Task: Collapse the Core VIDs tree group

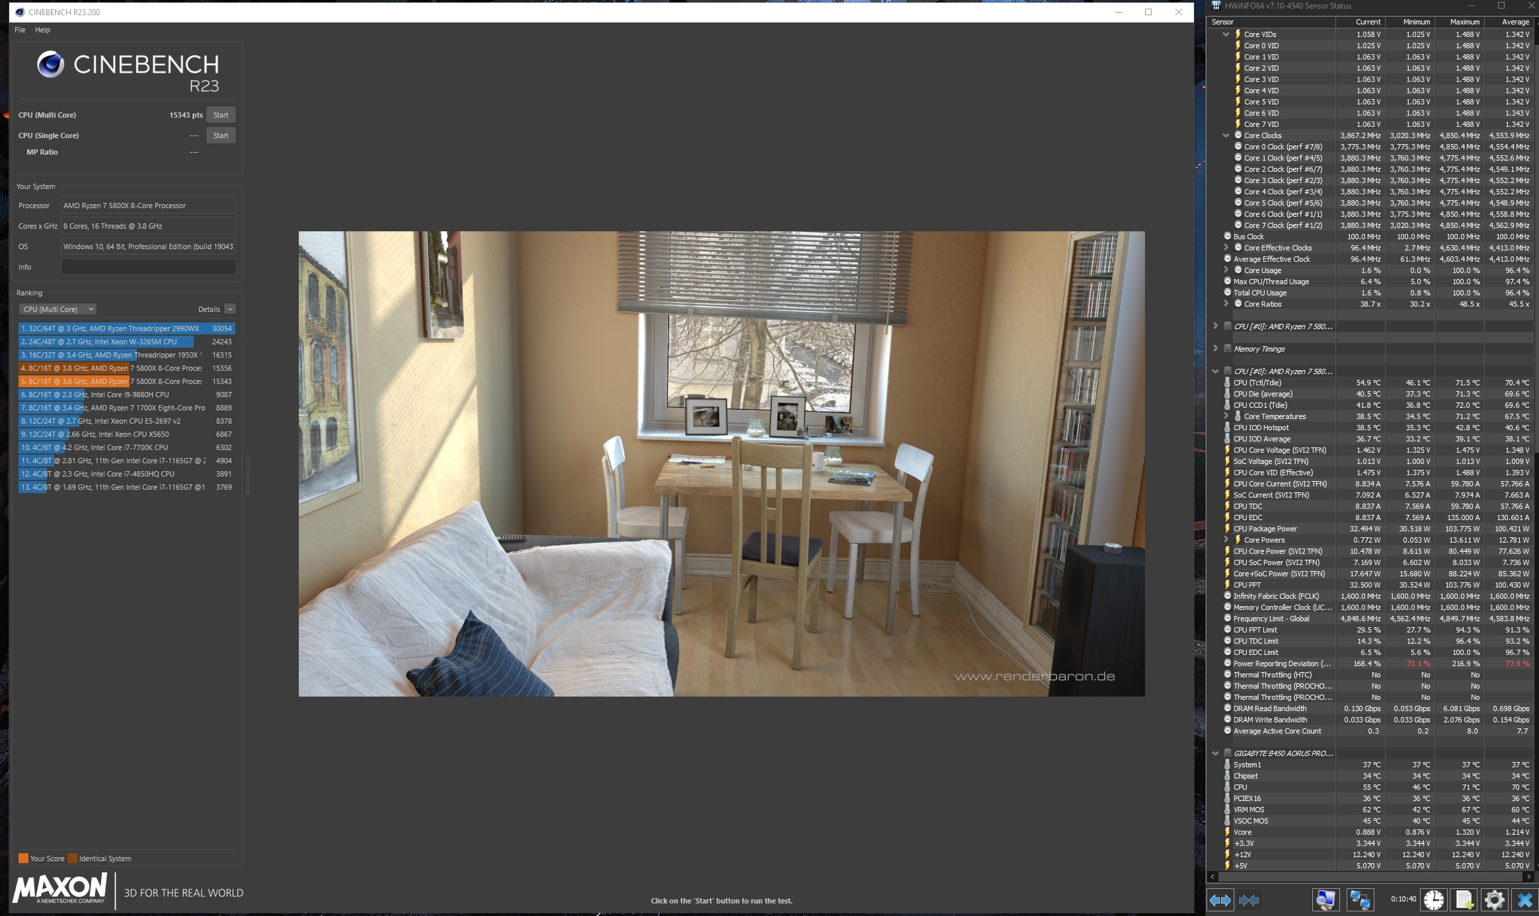Action: click(1226, 34)
